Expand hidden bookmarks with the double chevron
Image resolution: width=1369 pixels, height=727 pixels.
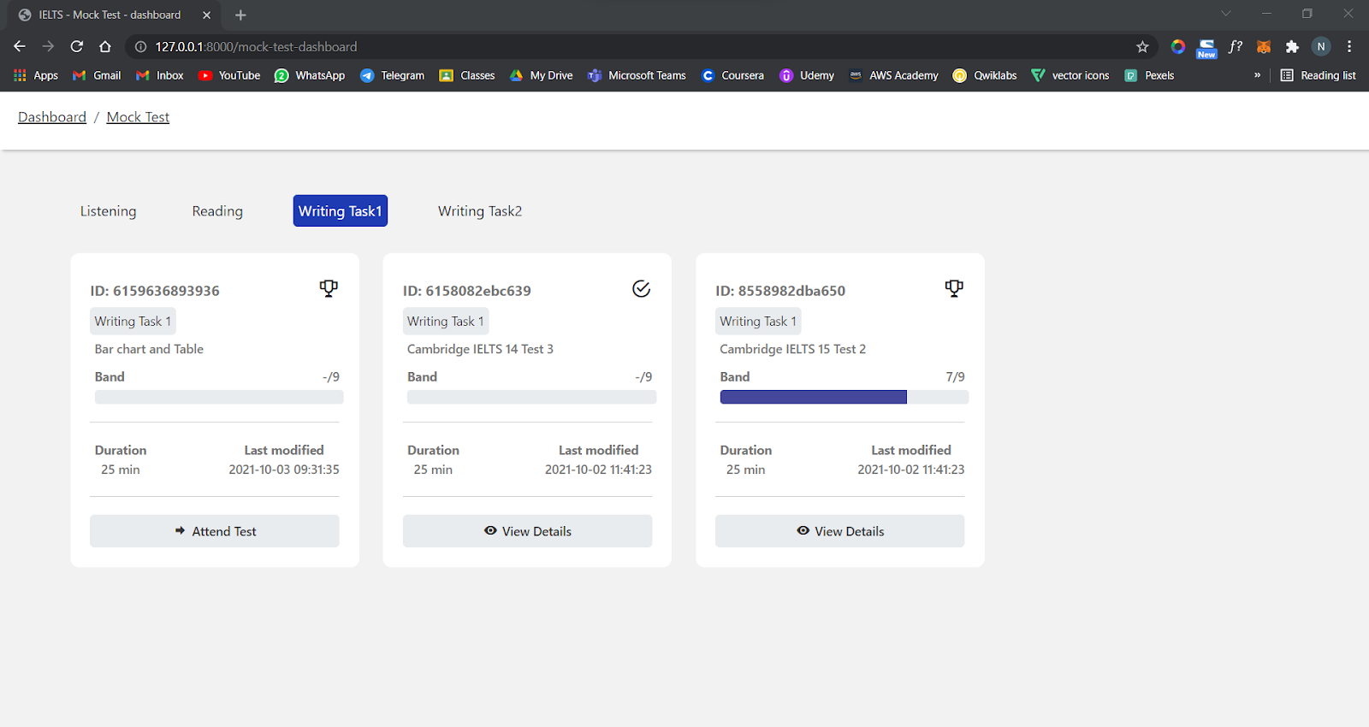click(x=1257, y=75)
